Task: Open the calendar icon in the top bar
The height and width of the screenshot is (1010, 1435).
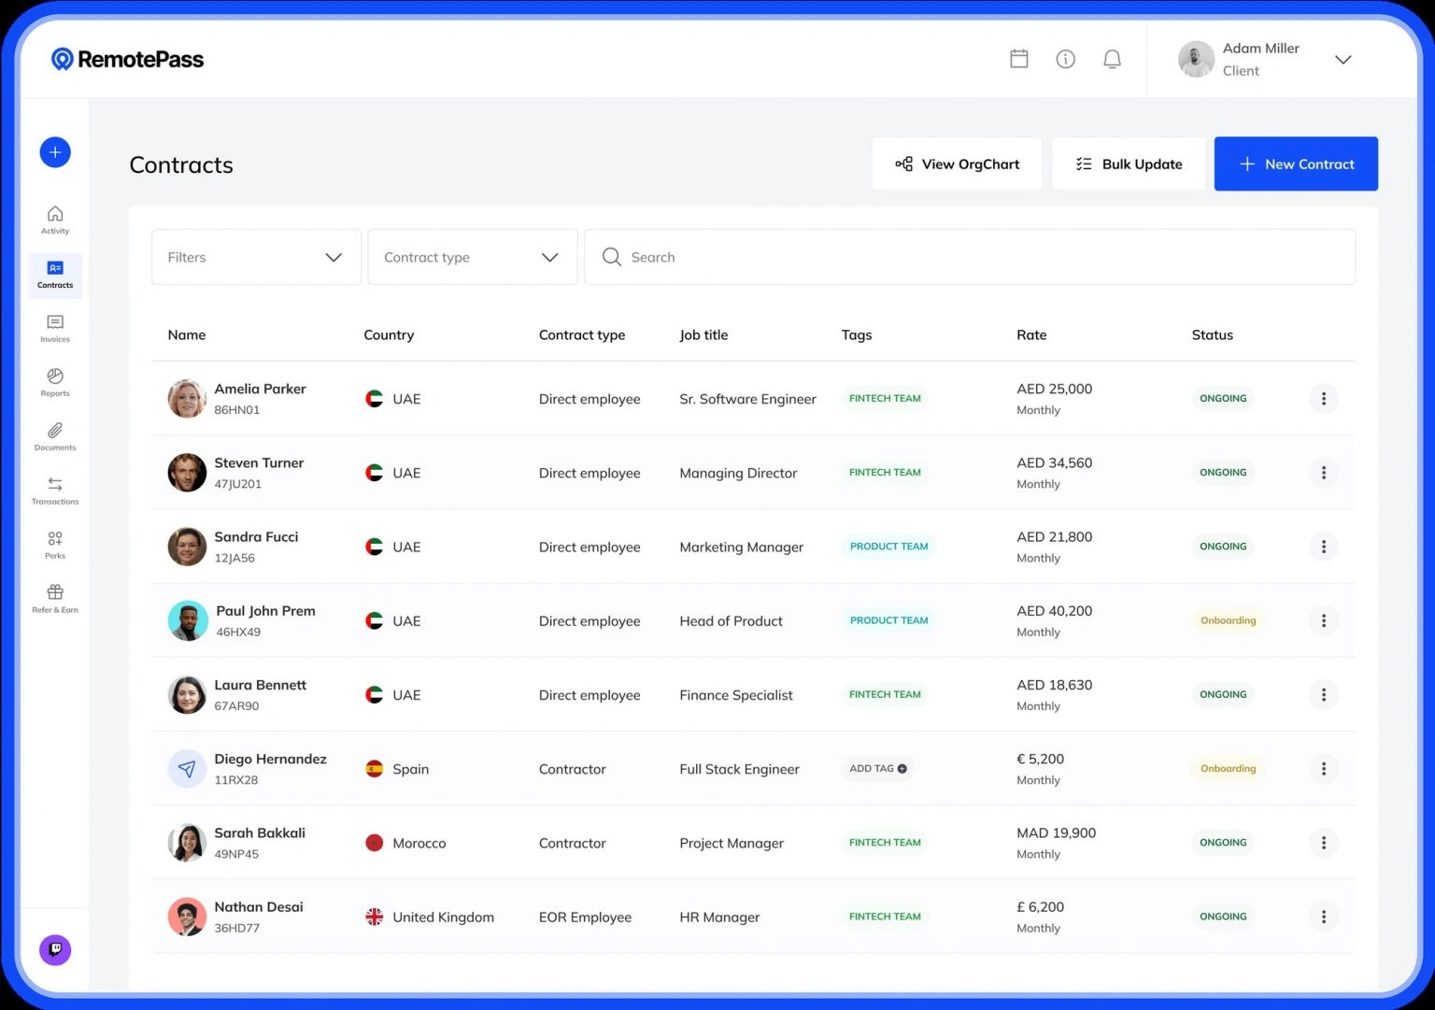Action: tap(1019, 58)
